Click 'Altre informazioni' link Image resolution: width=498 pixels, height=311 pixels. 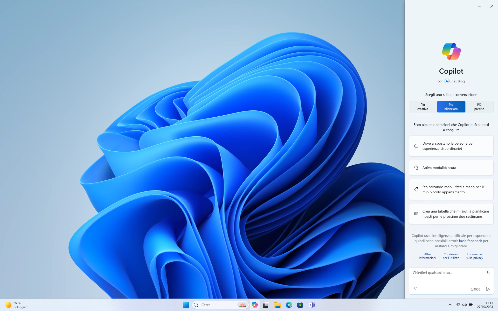tap(427, 256)
